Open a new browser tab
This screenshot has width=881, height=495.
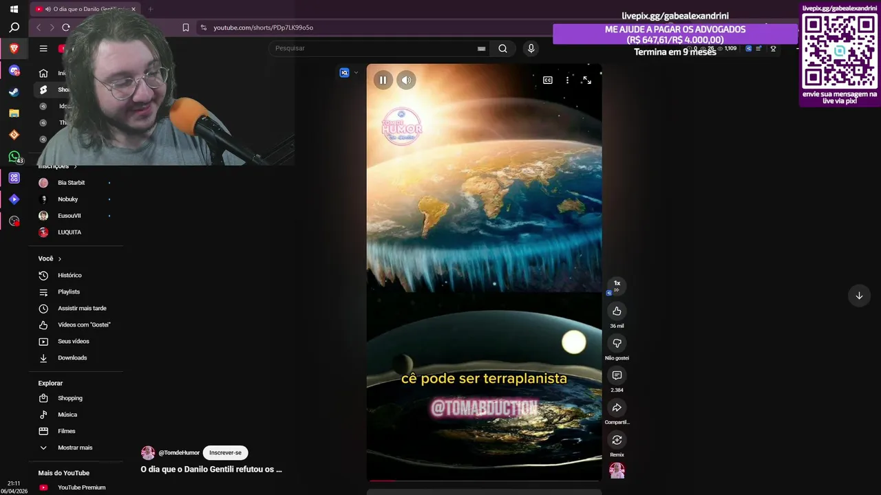click(150, 9)
